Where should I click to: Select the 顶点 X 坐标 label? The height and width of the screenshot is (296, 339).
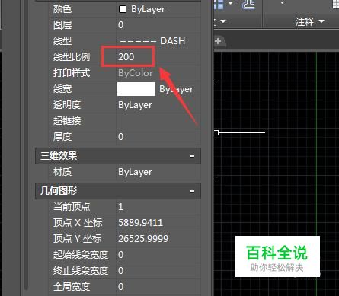(x=78, y=223)
